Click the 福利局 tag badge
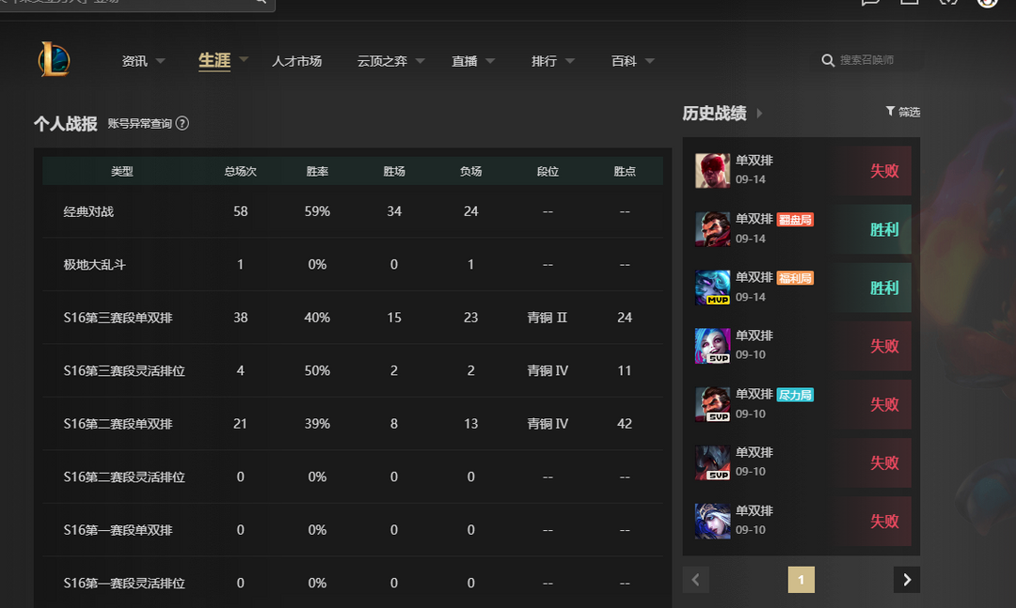Screen dimensions: 1016x608 (795, 278)
